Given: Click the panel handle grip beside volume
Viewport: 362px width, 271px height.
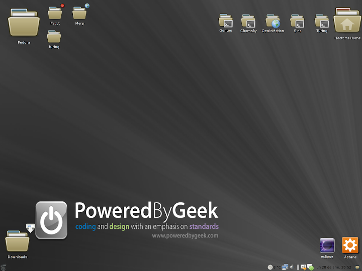Looking at the screenshot, I should click(298, 267).
